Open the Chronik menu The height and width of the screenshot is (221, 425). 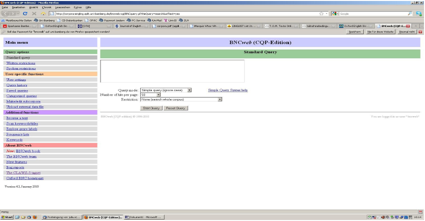click(x=47, y=7)
